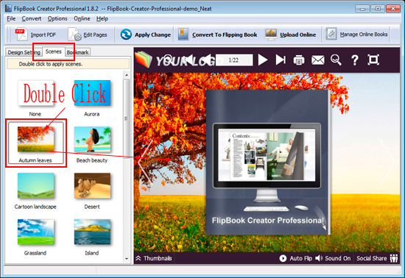Click the scenes list scrollbar thumb

coord(127,118)
